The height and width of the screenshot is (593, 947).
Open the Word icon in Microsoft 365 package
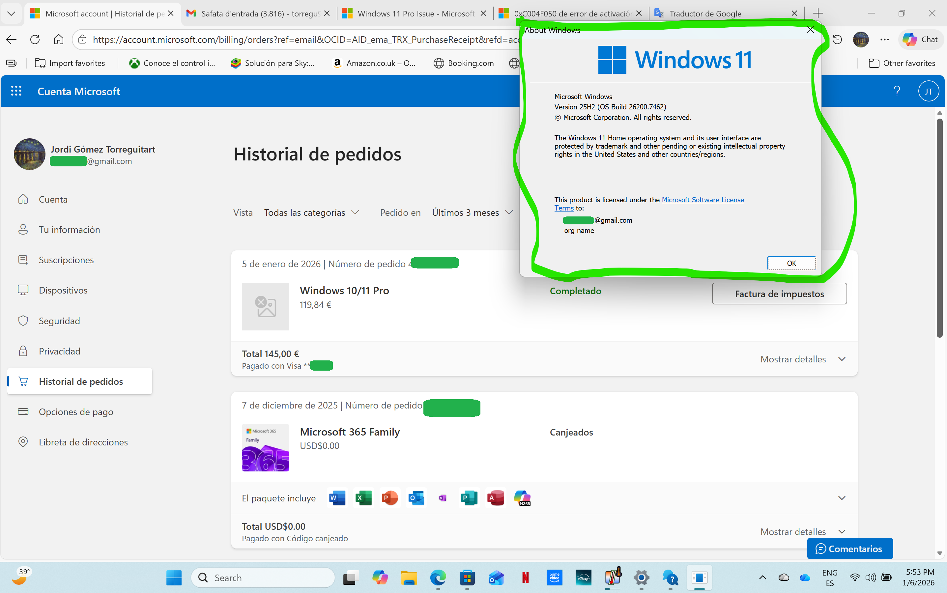coord(337,498)
